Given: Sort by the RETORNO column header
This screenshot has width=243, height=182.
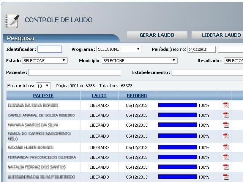Looking at the screenshot, I should click(x=137, y=96).
